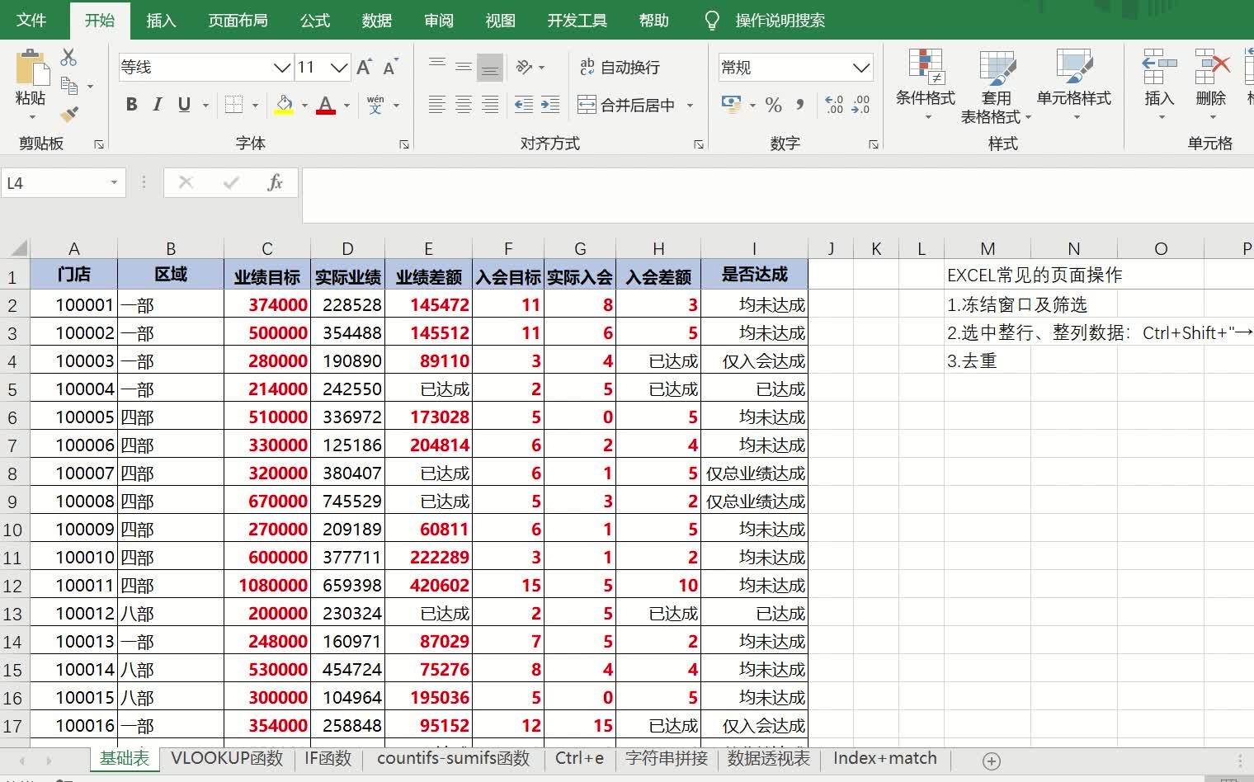The width and height of the screenshot is (1254, 782).
Task: Decrease decimal places
Action: 860,105
